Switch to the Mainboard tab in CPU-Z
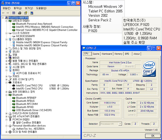The image size is (162, 140). coord(107,54)
